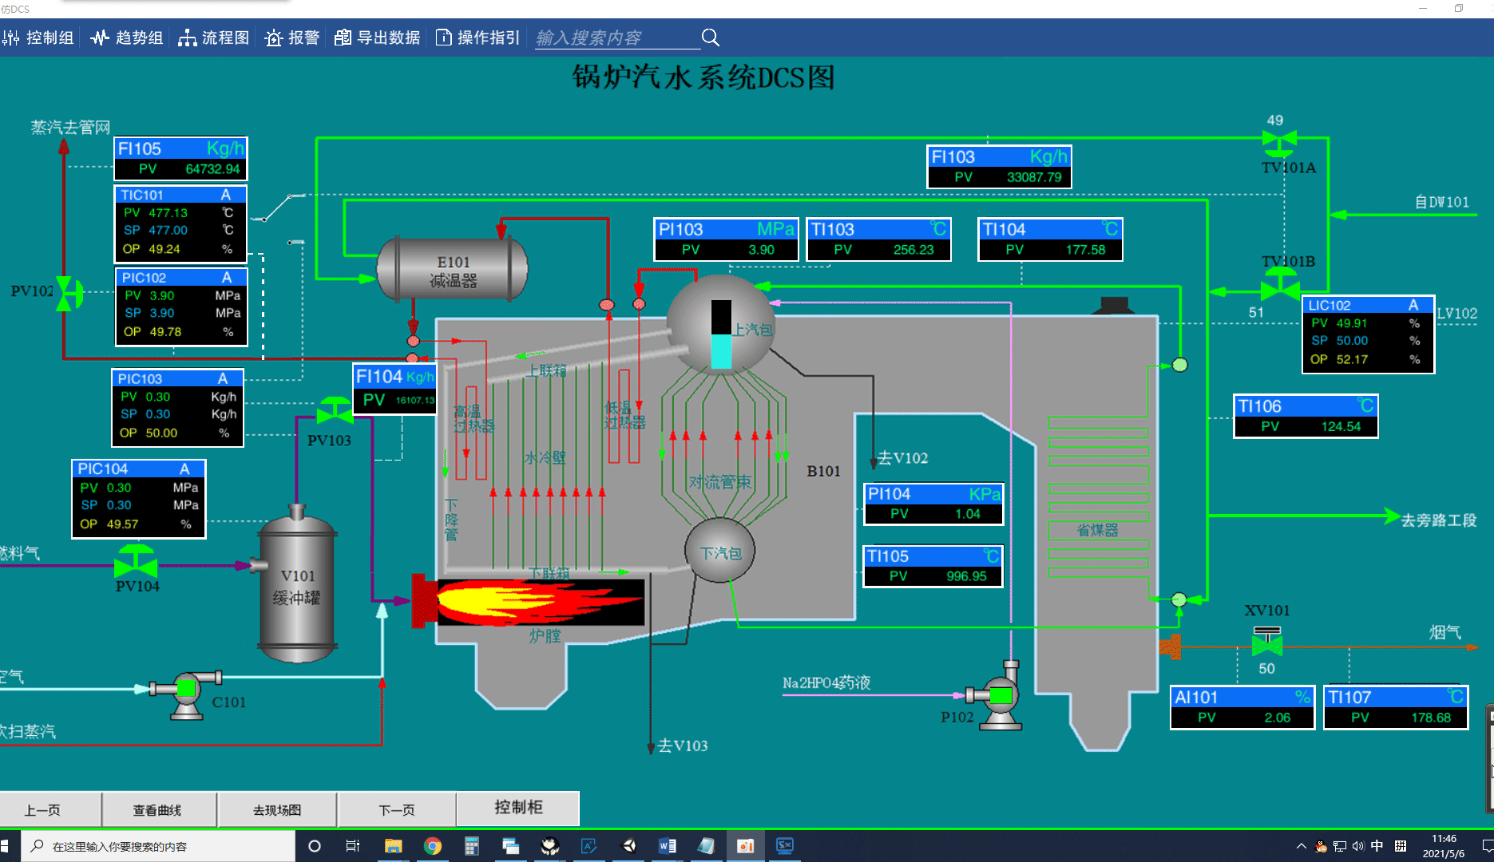Click Windows taskbar search box
This screenshot has height=862, width=1494.
click(x=158, y=846)
